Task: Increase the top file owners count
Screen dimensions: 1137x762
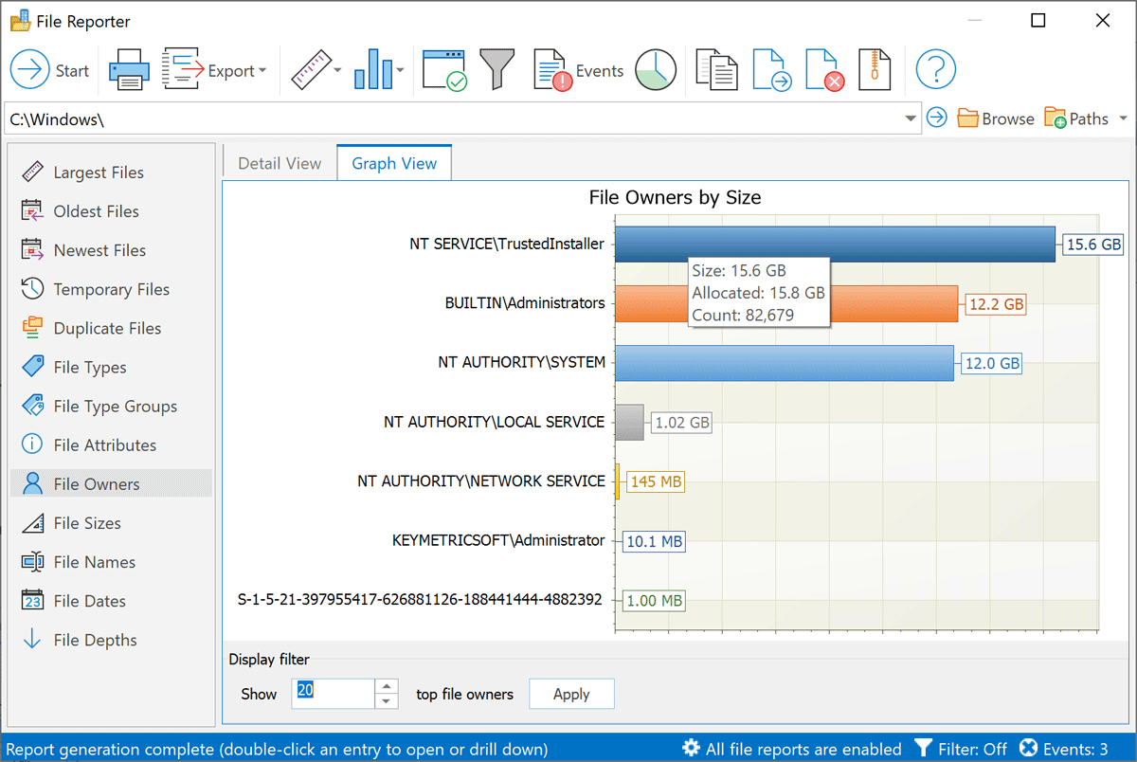Action: [x=387, y=686]
